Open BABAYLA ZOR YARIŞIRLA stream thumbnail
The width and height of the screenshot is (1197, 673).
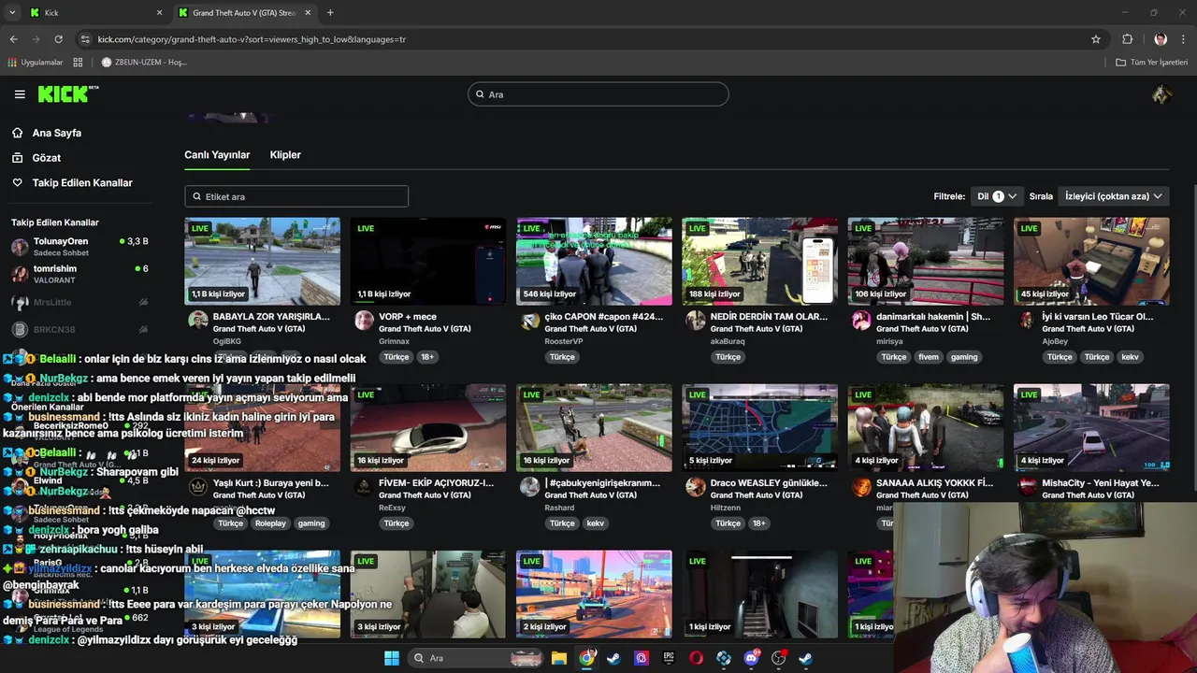pos(262,261)
